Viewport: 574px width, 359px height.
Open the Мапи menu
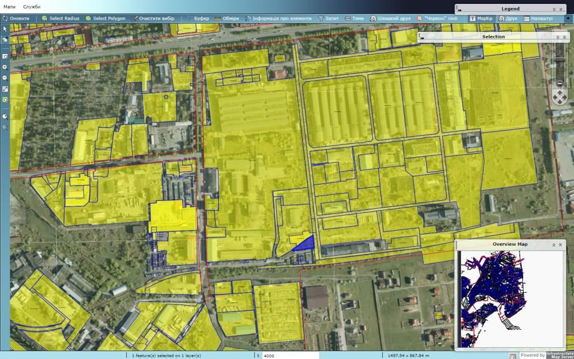point(10,6)
